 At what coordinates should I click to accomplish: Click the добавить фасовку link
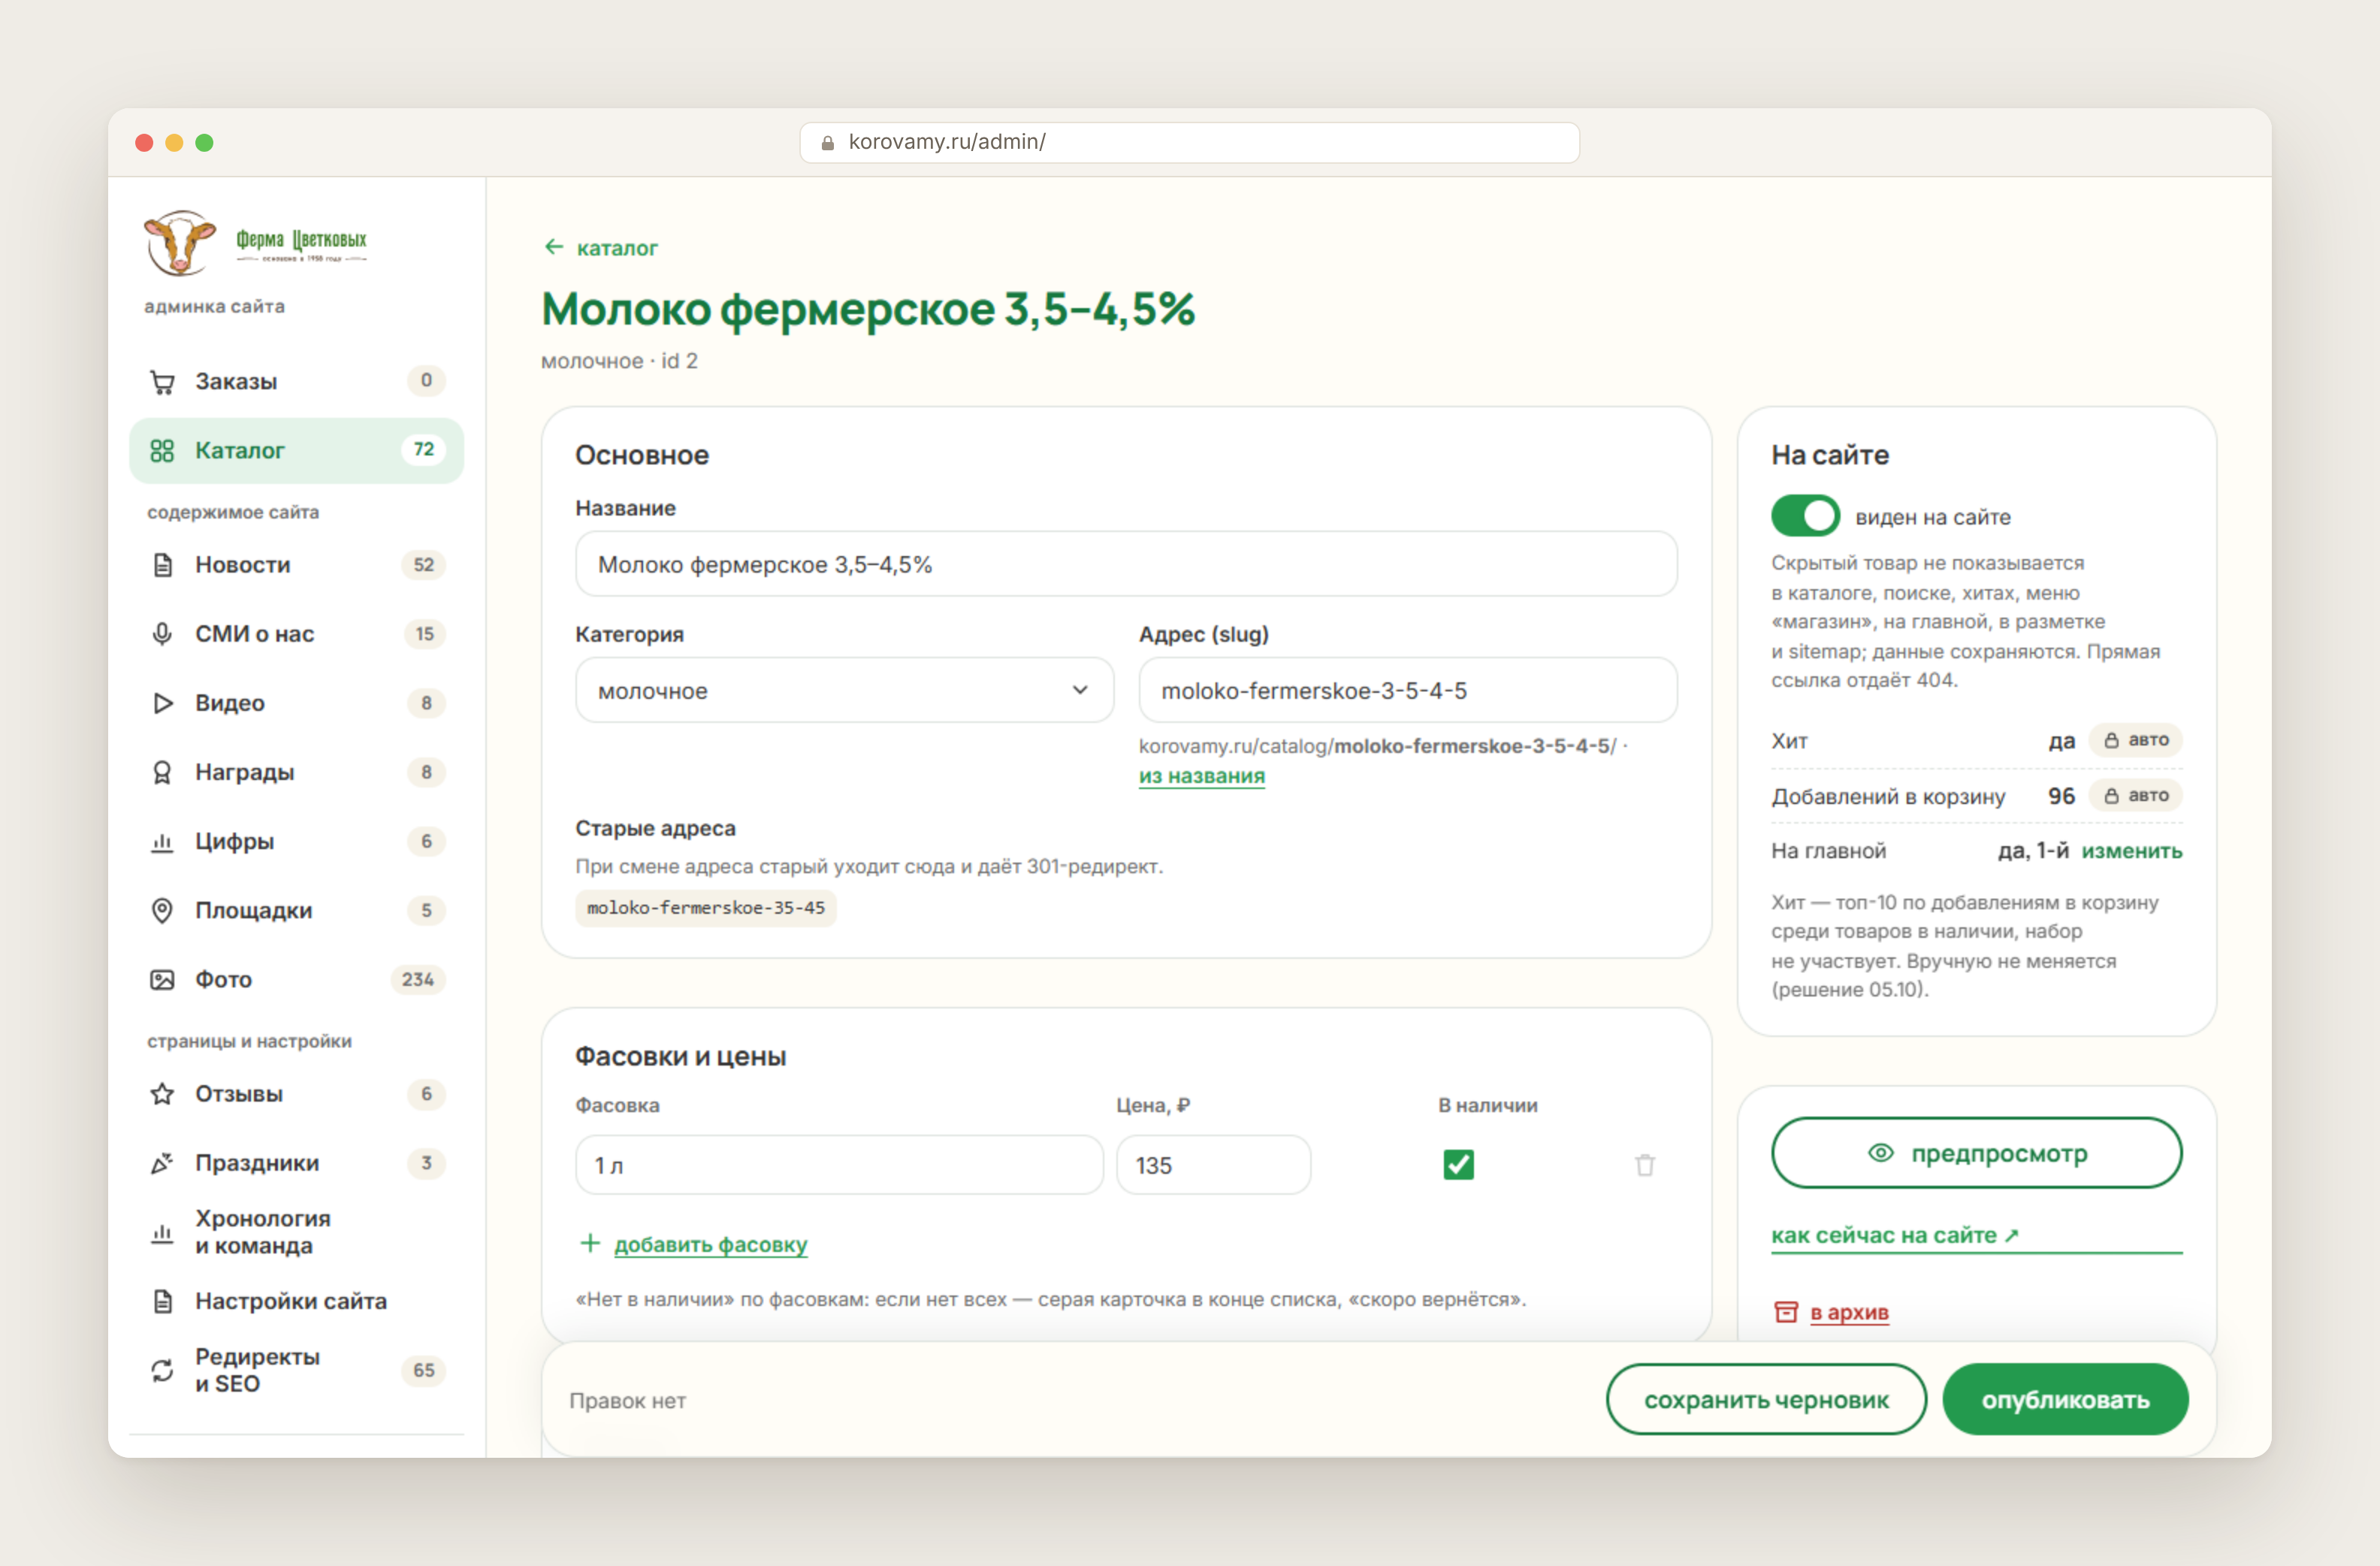[710, 1244]
